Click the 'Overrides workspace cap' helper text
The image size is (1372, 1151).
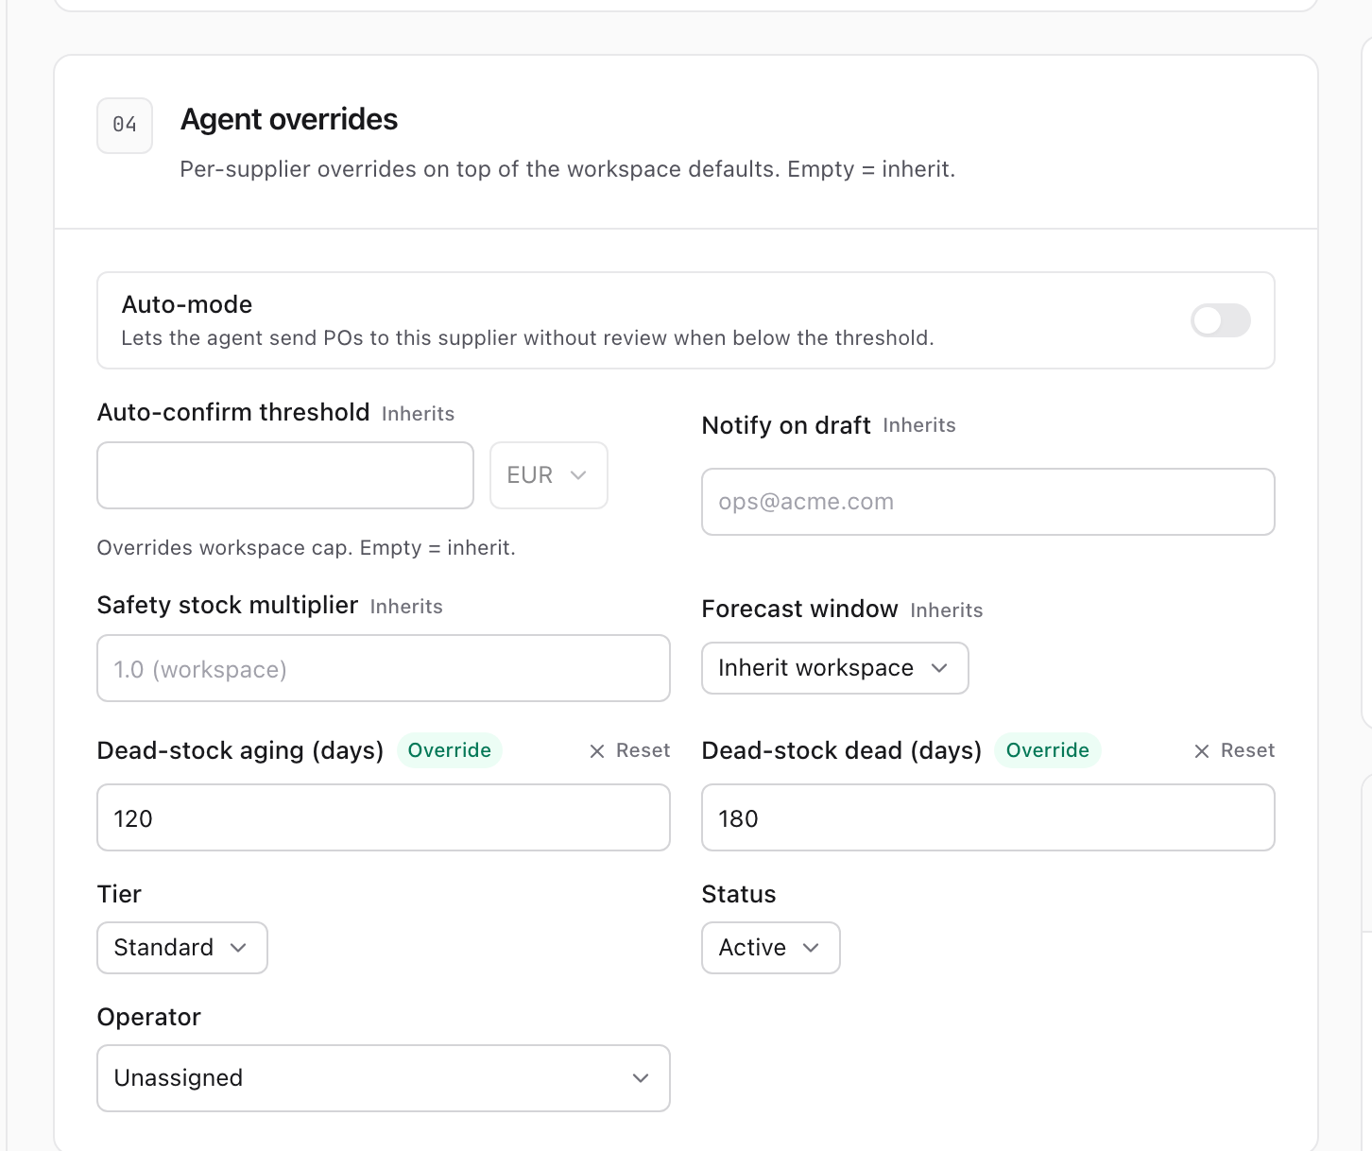306,548
